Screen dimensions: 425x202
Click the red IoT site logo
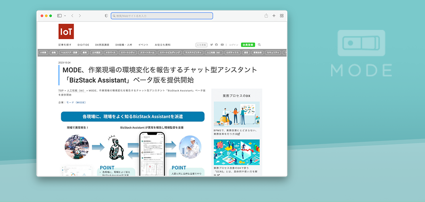[66, 32]
